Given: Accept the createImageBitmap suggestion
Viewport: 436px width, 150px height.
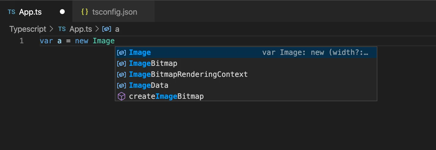Looking at the screenshot, I should (166, 96).
